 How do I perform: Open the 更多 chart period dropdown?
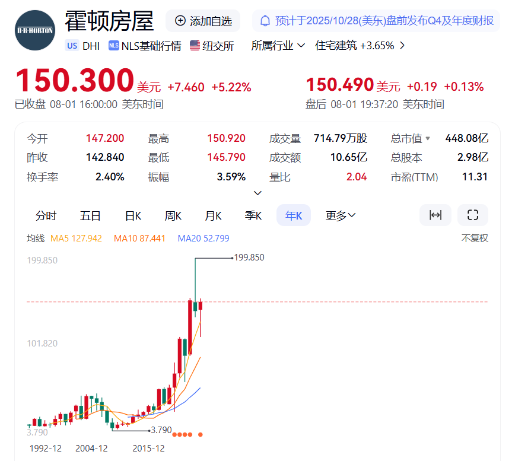pyautogui.click(x=340, y=215)
